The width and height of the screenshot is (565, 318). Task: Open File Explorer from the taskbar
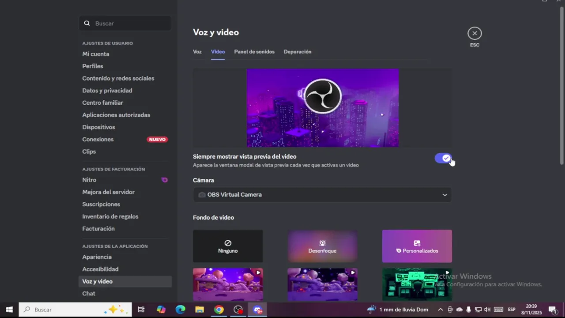tap(200, 310)
